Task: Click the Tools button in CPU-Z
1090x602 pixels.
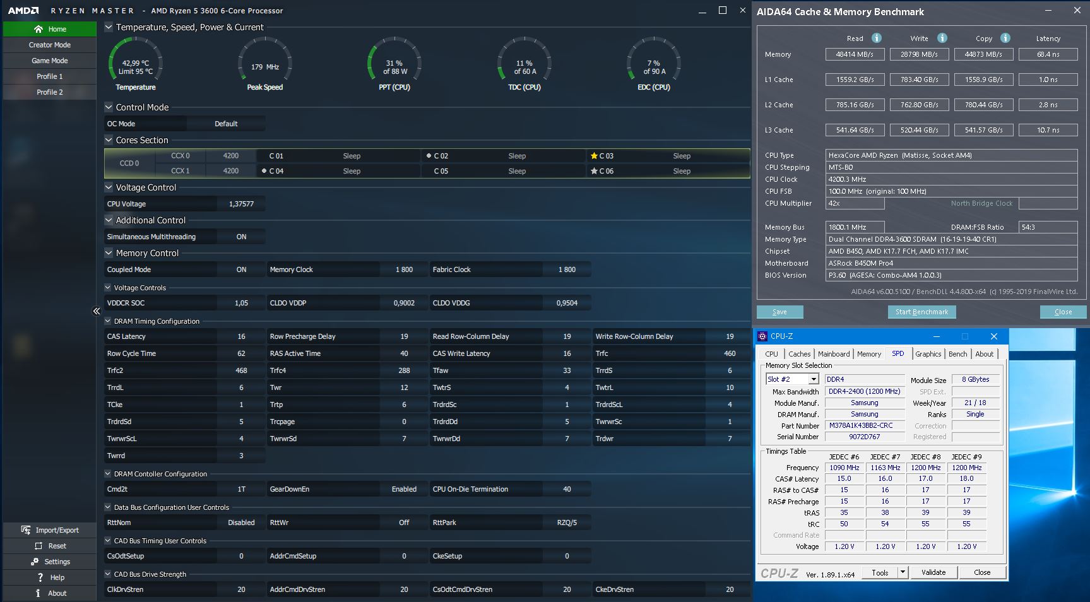Action: pos(880,572)
